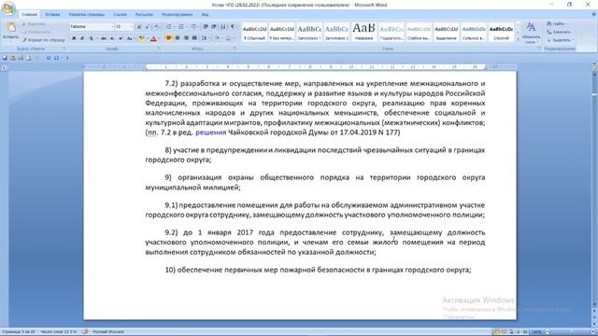598x336 pixels.
Task: Toggle strikethrough formatting
Action: click(x=104, y=38)
